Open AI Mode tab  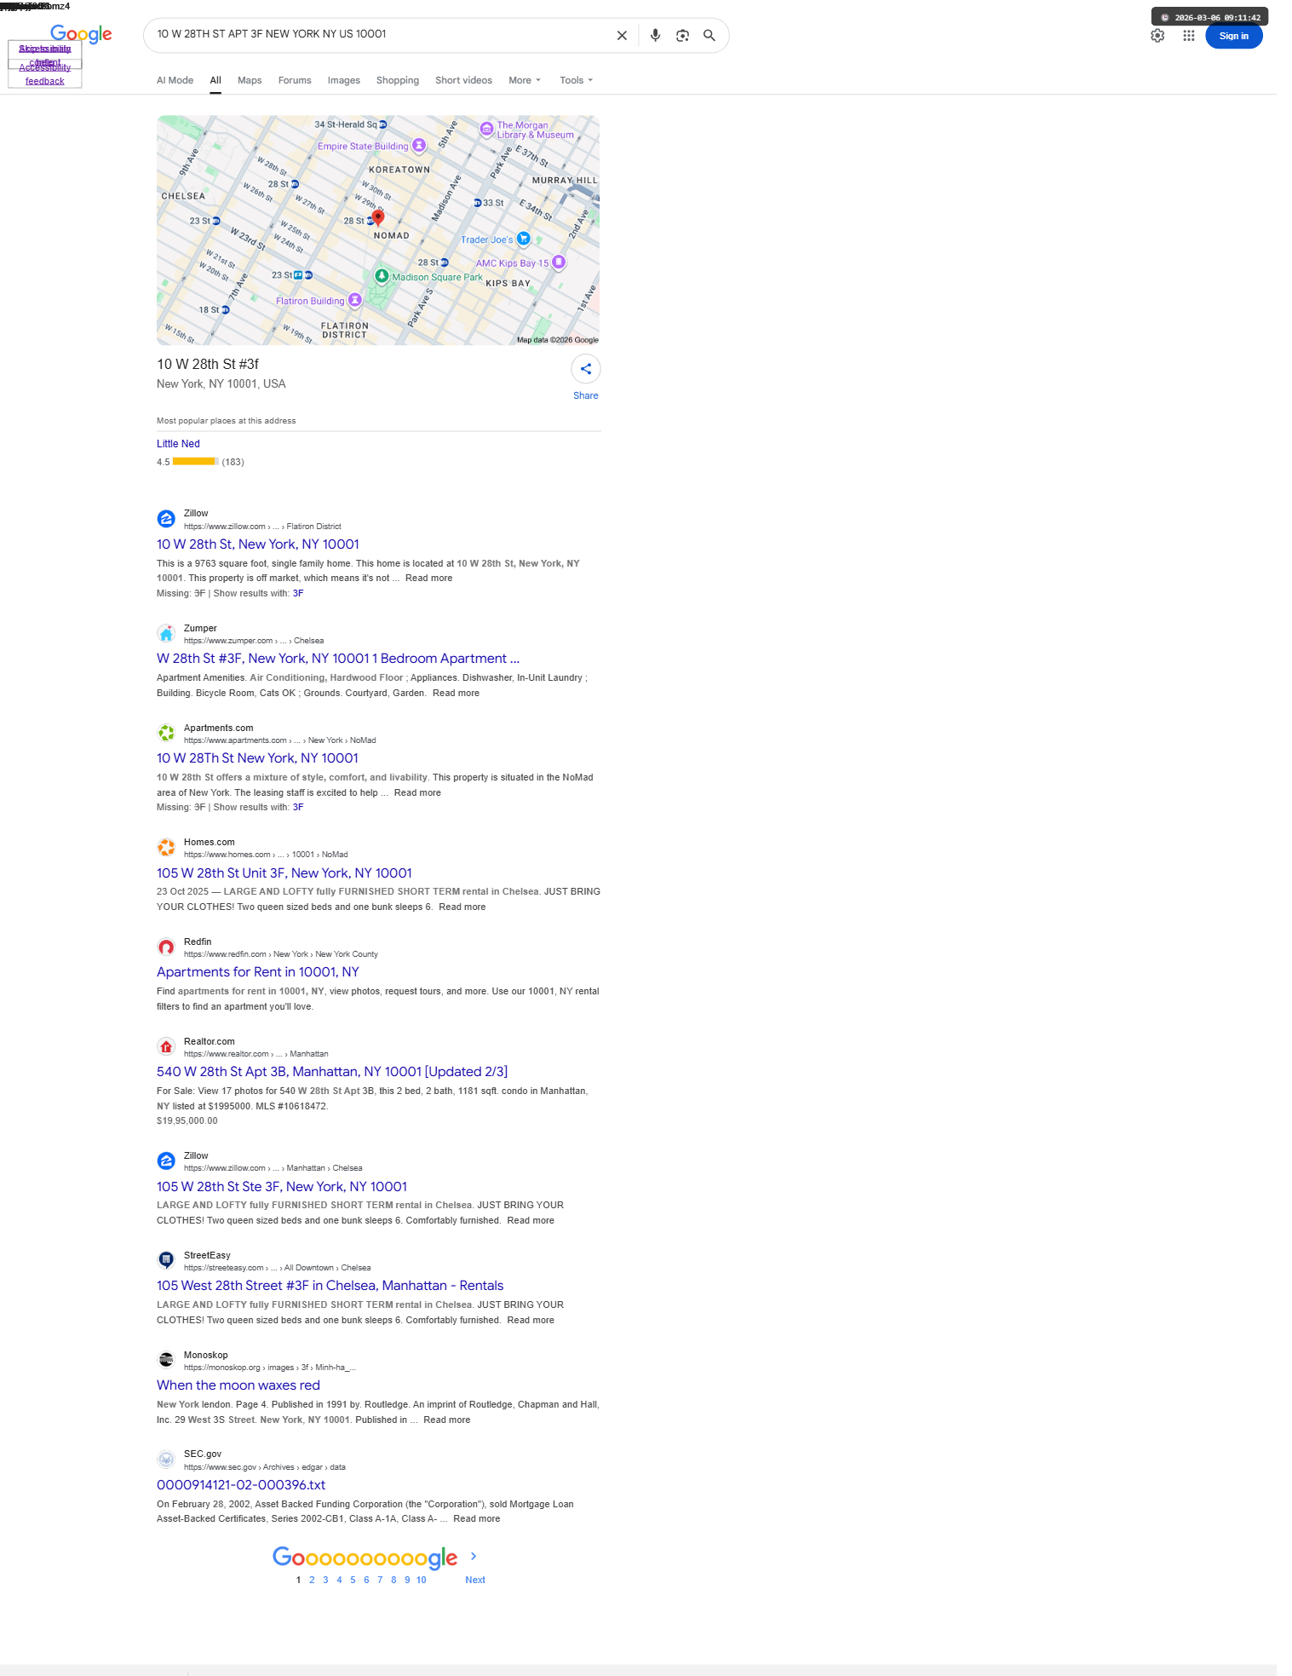tap(175, 80)
